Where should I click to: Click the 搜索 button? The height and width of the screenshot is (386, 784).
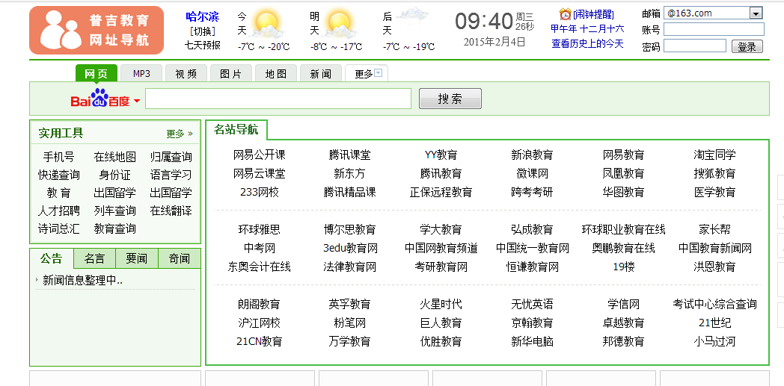pyautogui.click(x=450, y=99)
